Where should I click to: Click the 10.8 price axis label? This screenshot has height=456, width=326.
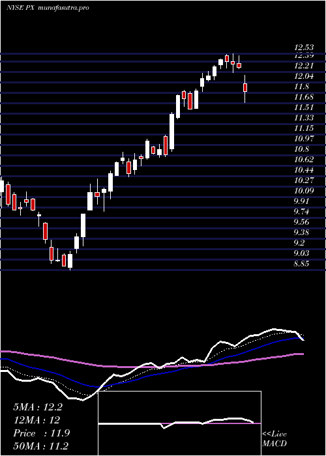[x=302, y=149]
